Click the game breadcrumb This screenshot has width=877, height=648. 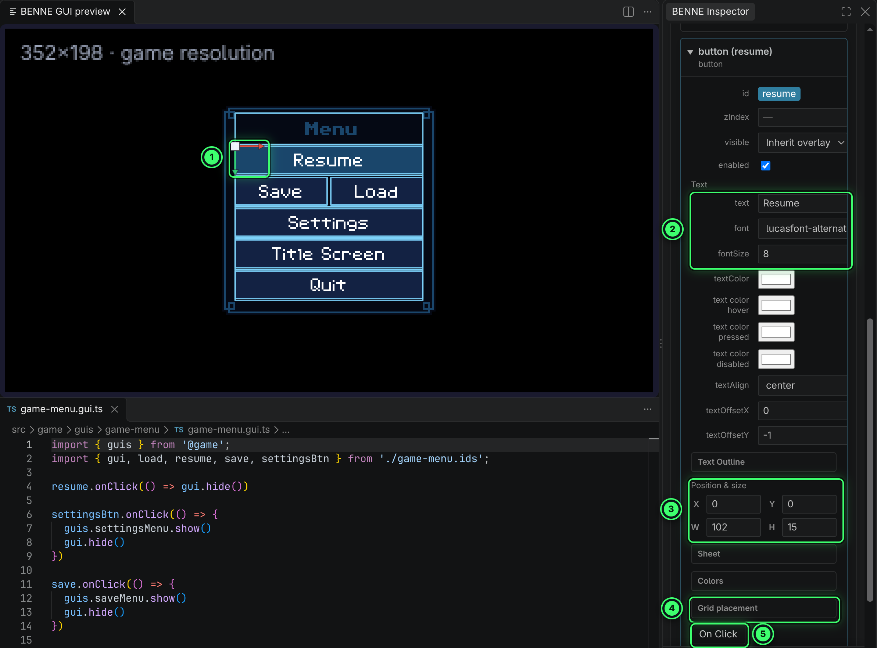(50, 429)
